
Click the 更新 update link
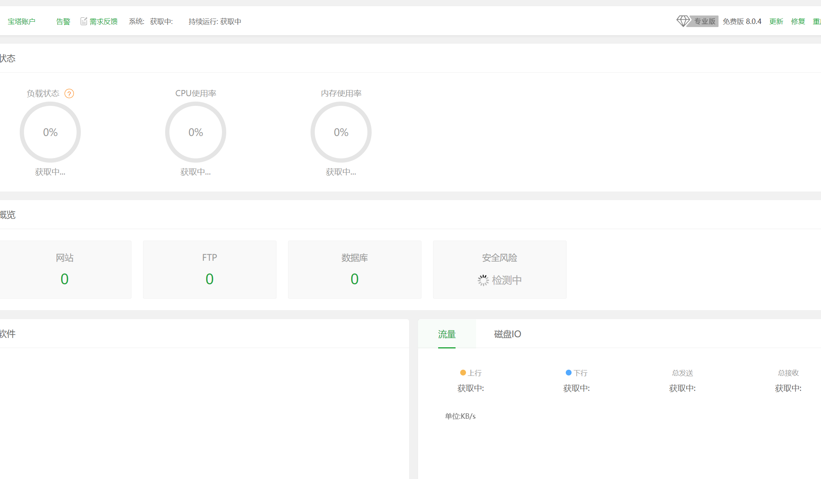[776, 22]
